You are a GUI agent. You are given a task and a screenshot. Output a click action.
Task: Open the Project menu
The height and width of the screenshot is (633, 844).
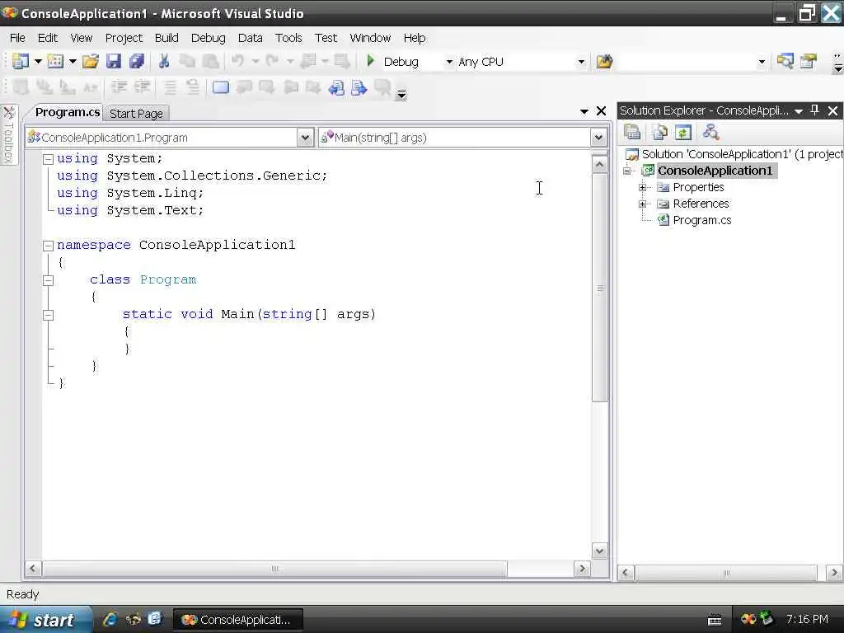point(124,38)
